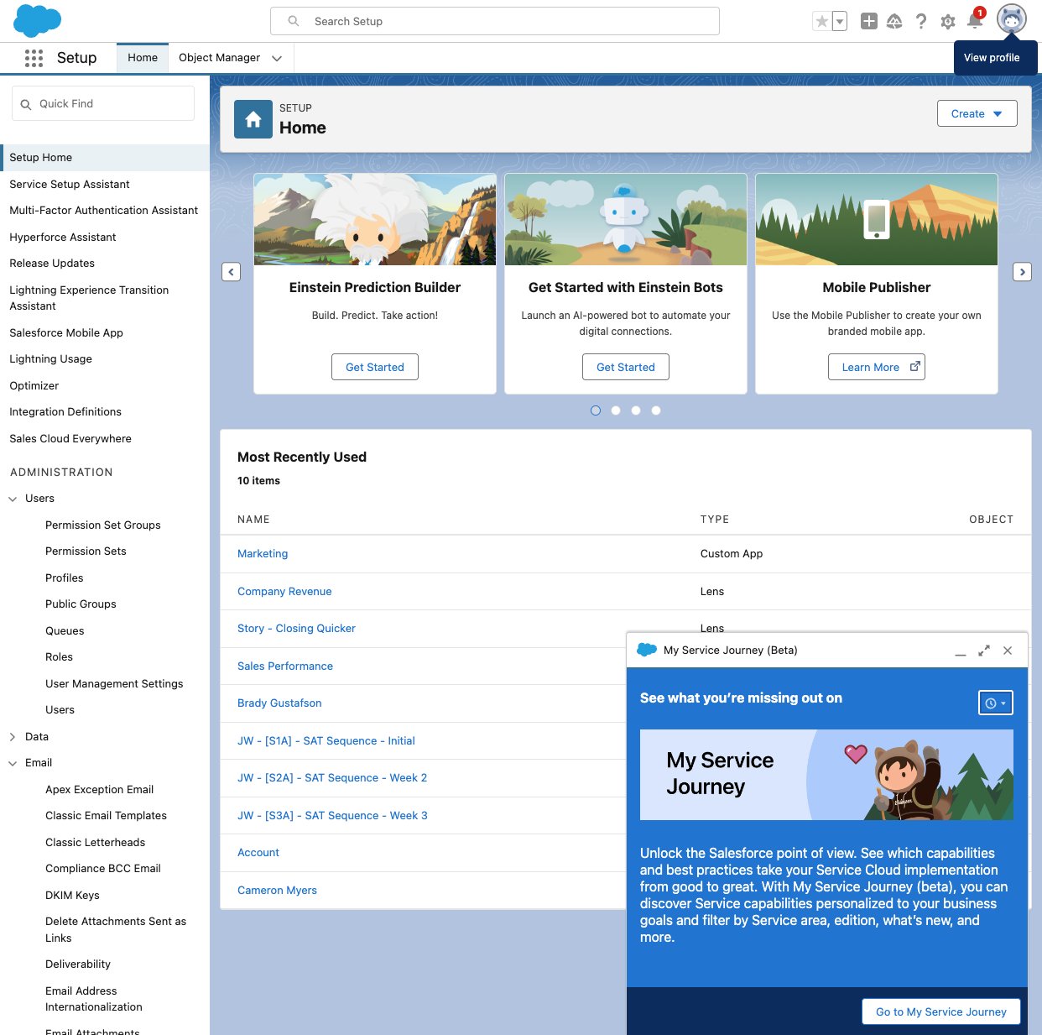
Task: Open Profiles in the Users section
Action: pyautogui.click(x=65, y=578)
